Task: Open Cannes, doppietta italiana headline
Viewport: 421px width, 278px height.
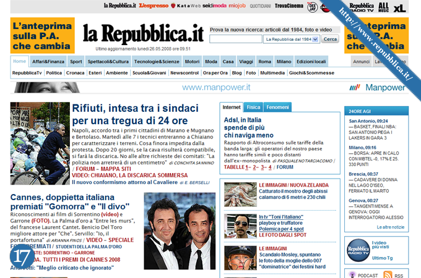Action: click(70, 201)
